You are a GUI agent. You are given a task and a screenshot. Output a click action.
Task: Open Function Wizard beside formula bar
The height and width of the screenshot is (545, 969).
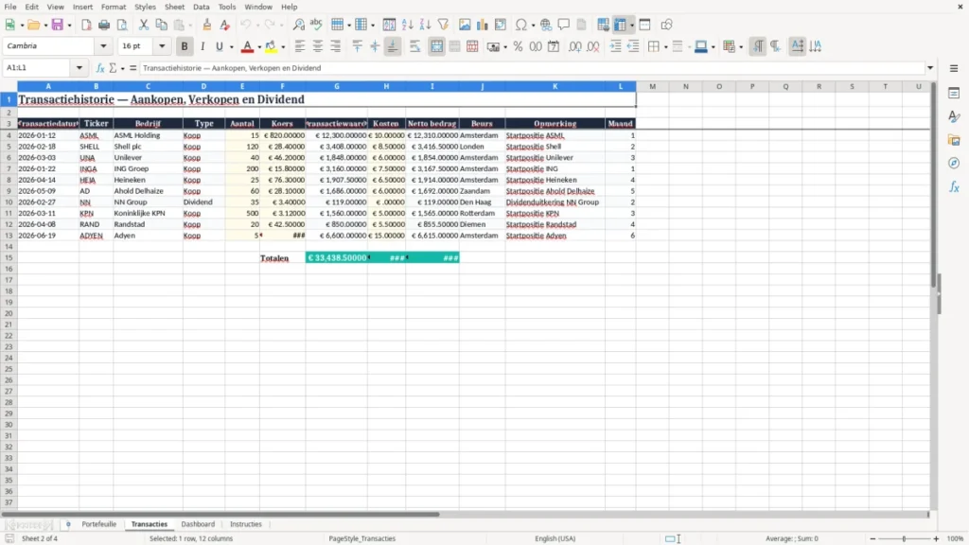(100, 68)
